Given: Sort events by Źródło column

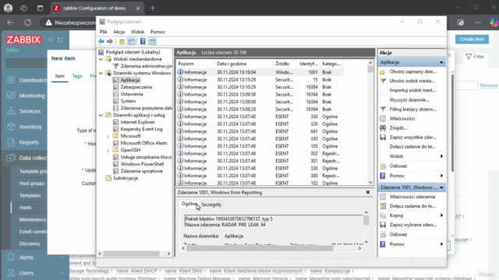Looking at the screenshot, I should tap(285, 64).
